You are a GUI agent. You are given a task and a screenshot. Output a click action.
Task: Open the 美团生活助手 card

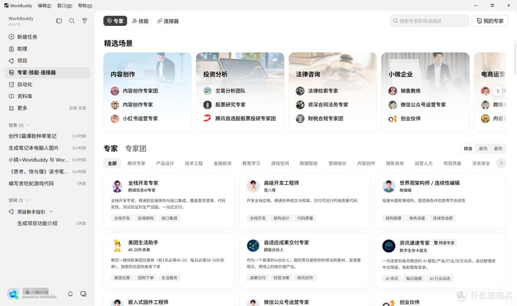pyautogui.click(x=169, y=260)
